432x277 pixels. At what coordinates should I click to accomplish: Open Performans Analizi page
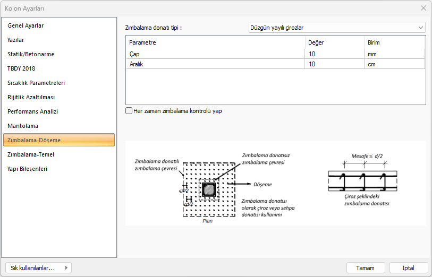coord(32,111)
